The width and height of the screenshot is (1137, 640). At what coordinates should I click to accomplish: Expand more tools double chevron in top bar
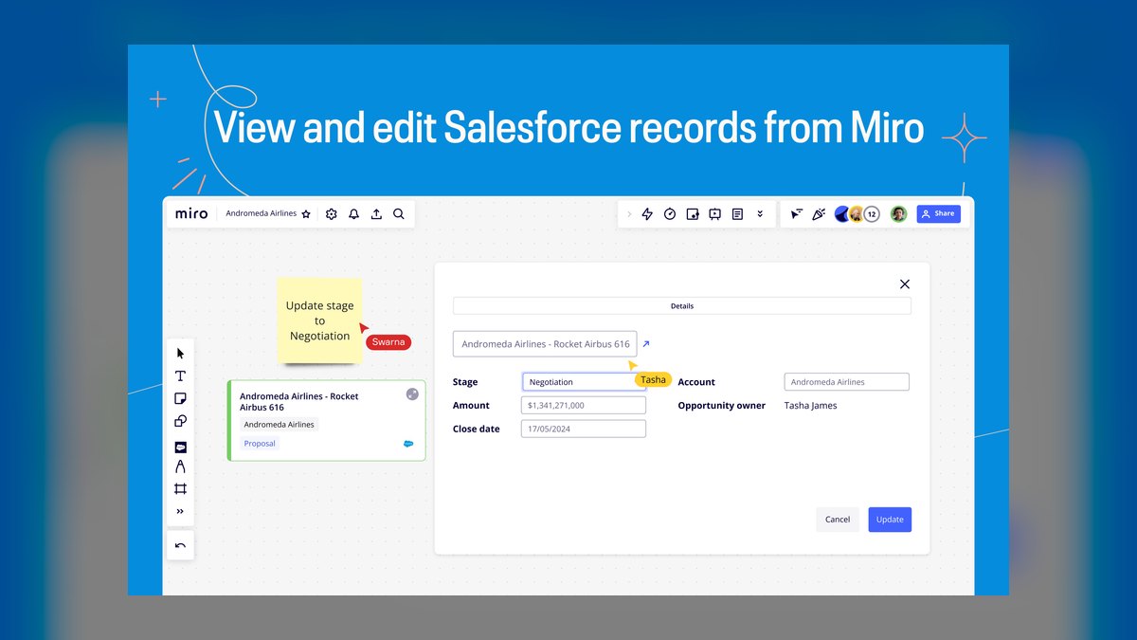[x=760, y=214]
